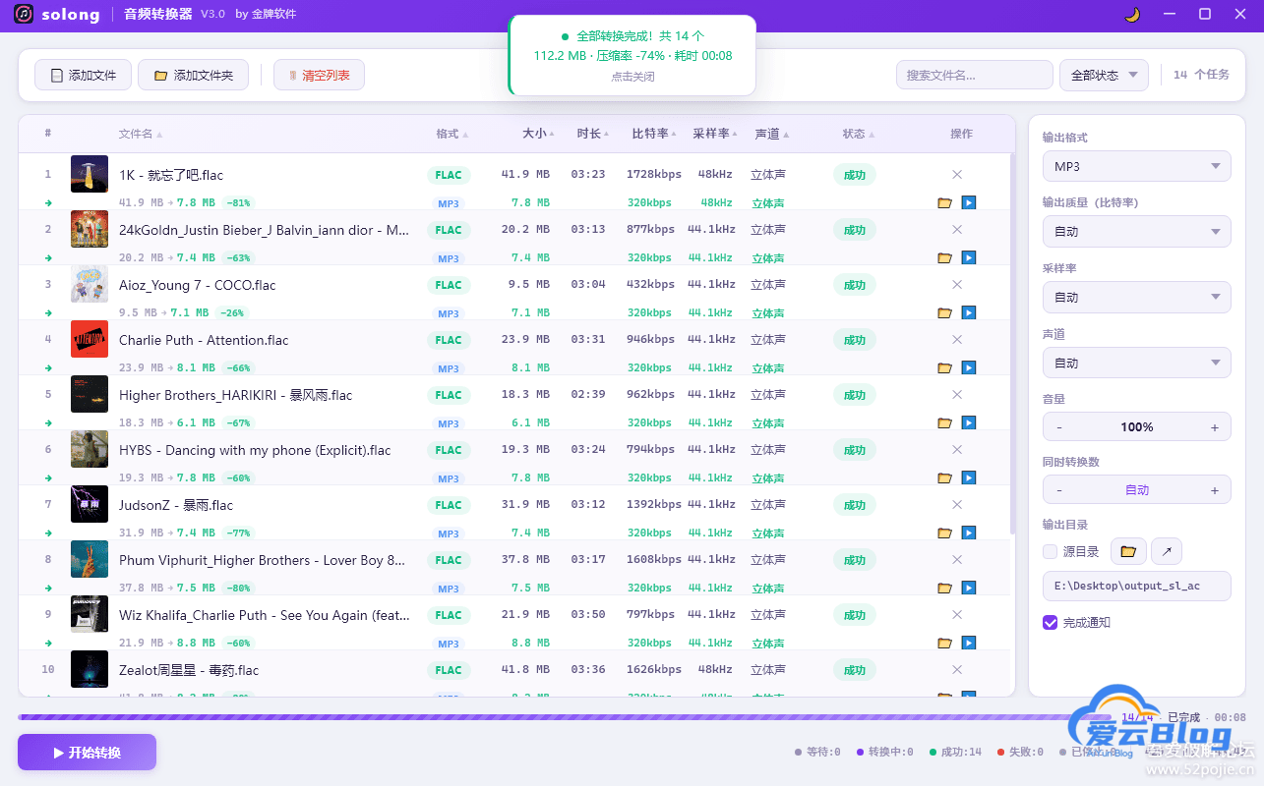Open 全部状态 status filter dropdown
1264x786 pixels.
tap(1104, 75)
